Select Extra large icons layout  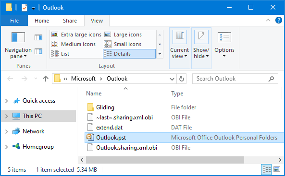click(x=76, y=35)
